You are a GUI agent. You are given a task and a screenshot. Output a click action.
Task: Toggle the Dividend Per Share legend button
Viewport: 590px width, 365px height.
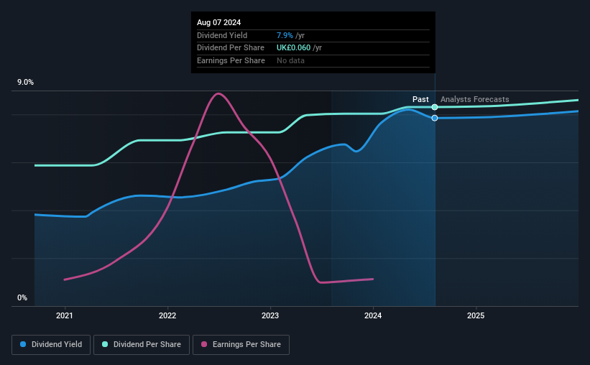[142, 345]
